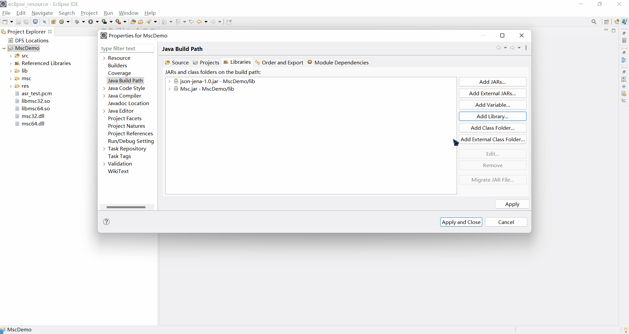629x334 pixels.
Task: Switch to the Java EE perspective icon
Action: (617, 22)
